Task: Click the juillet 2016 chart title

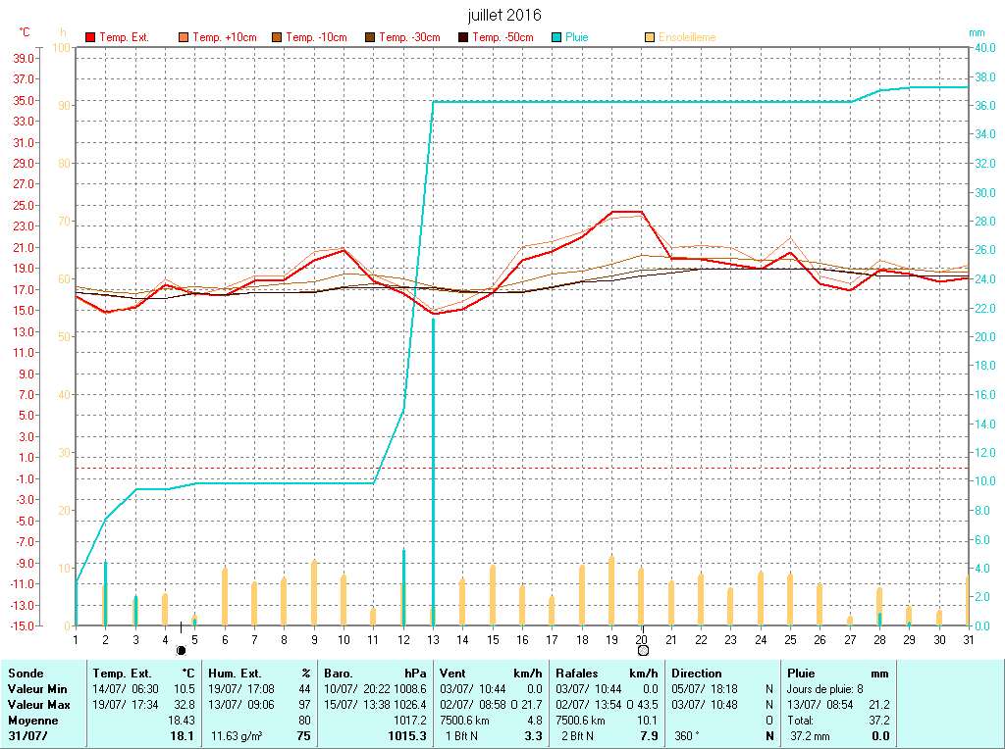Action: (x=503, y=15)
